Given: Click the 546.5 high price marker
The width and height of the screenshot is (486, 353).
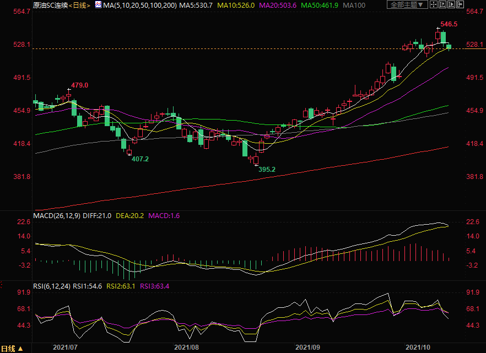Looking at the screenshot, I should coord(449,25).
